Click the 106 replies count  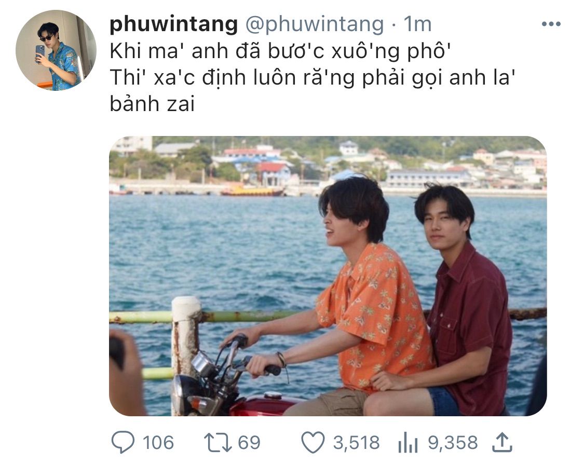[158, 442]
